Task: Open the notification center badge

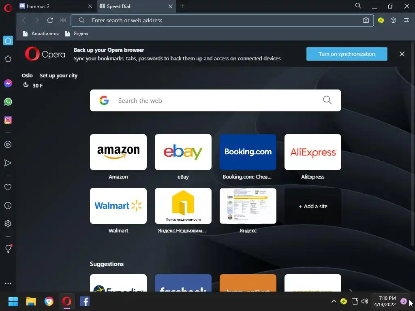Action: point(403,301)
